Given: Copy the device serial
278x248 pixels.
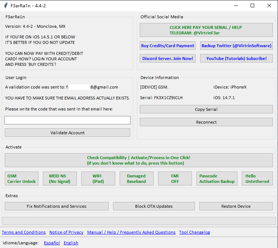Looking at the screenshot, I should point(206,109).
